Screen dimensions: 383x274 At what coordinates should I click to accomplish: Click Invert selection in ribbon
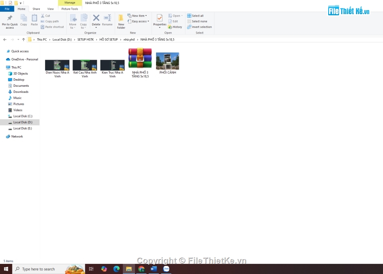[200, 27]
